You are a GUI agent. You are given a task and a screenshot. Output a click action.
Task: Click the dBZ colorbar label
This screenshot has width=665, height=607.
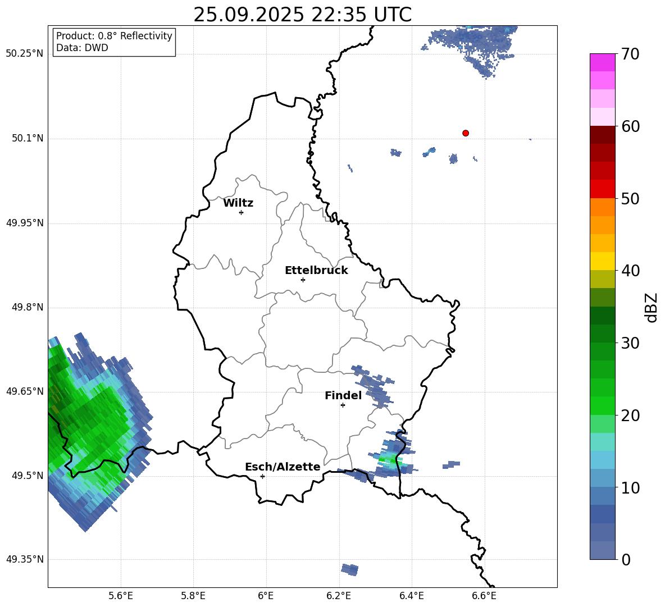652,307
